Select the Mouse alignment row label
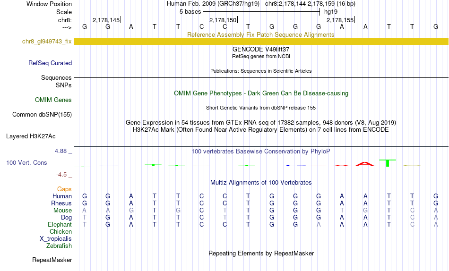449x271 pixels. (x=62, y=211)
